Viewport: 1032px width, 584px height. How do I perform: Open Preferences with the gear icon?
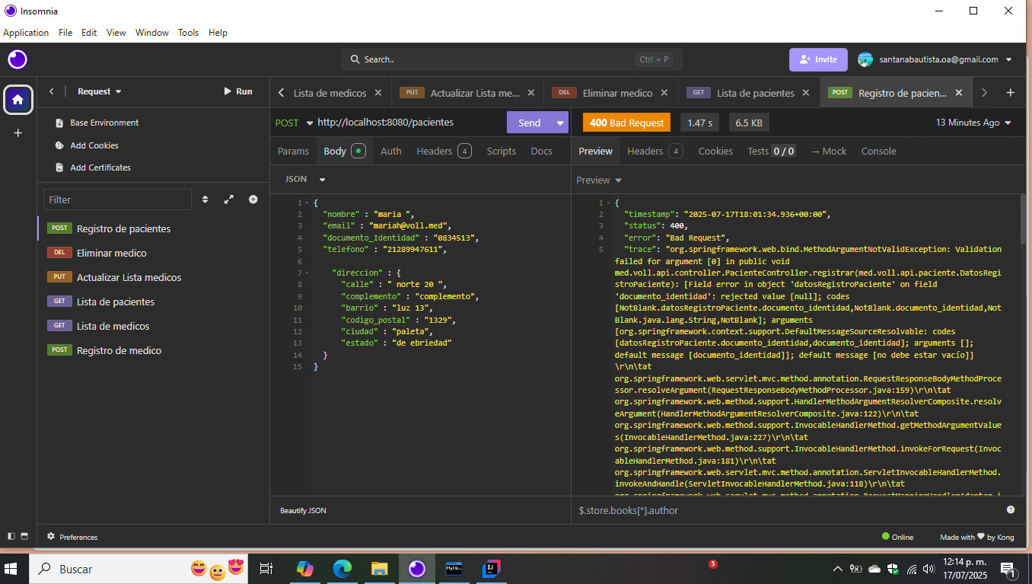[x=72, y=537]
